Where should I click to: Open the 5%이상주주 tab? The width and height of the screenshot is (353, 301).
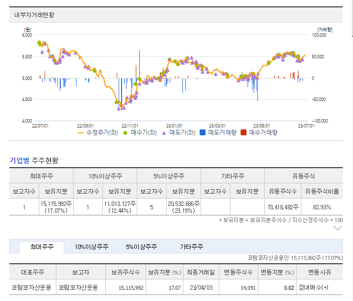(141, 247)
